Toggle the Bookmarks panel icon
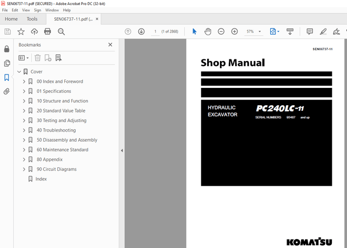This screenshot has width=347, height=248. [7, 77]
